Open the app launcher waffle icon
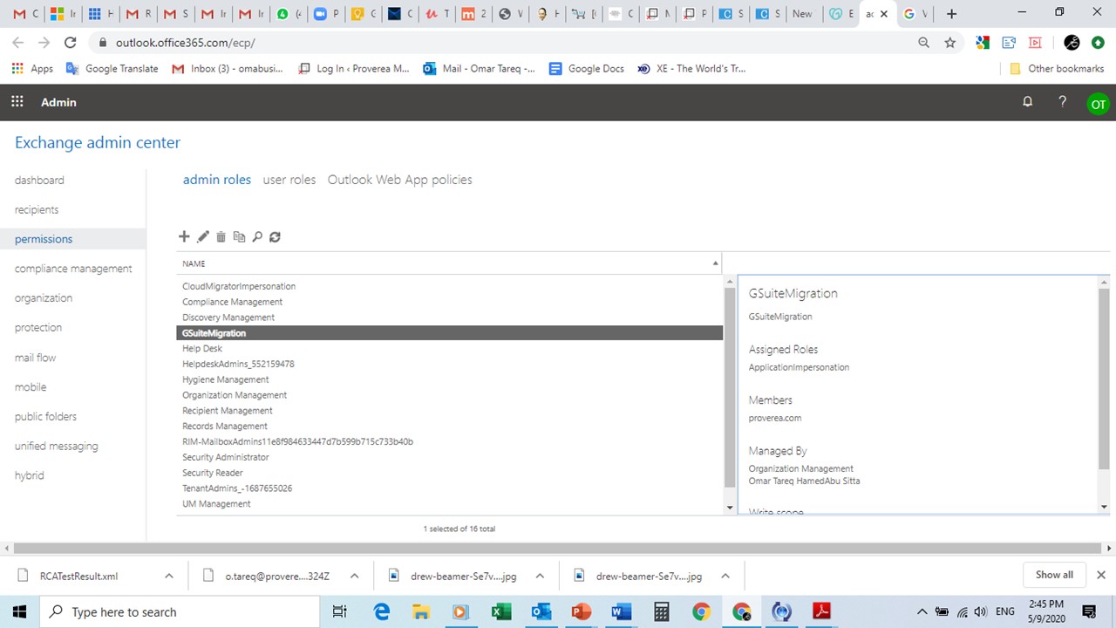 tap(17, 102)
